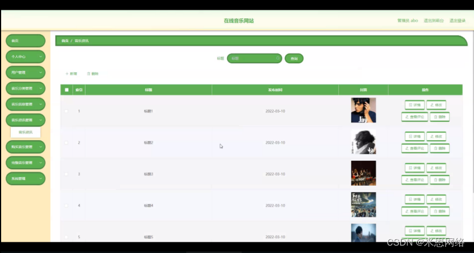This screenshot has height=253, width=474.
Task: Check the checkbox for row 2
Action: click(67, 142)
